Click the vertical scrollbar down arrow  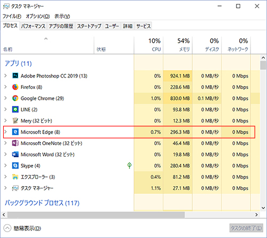263,208
